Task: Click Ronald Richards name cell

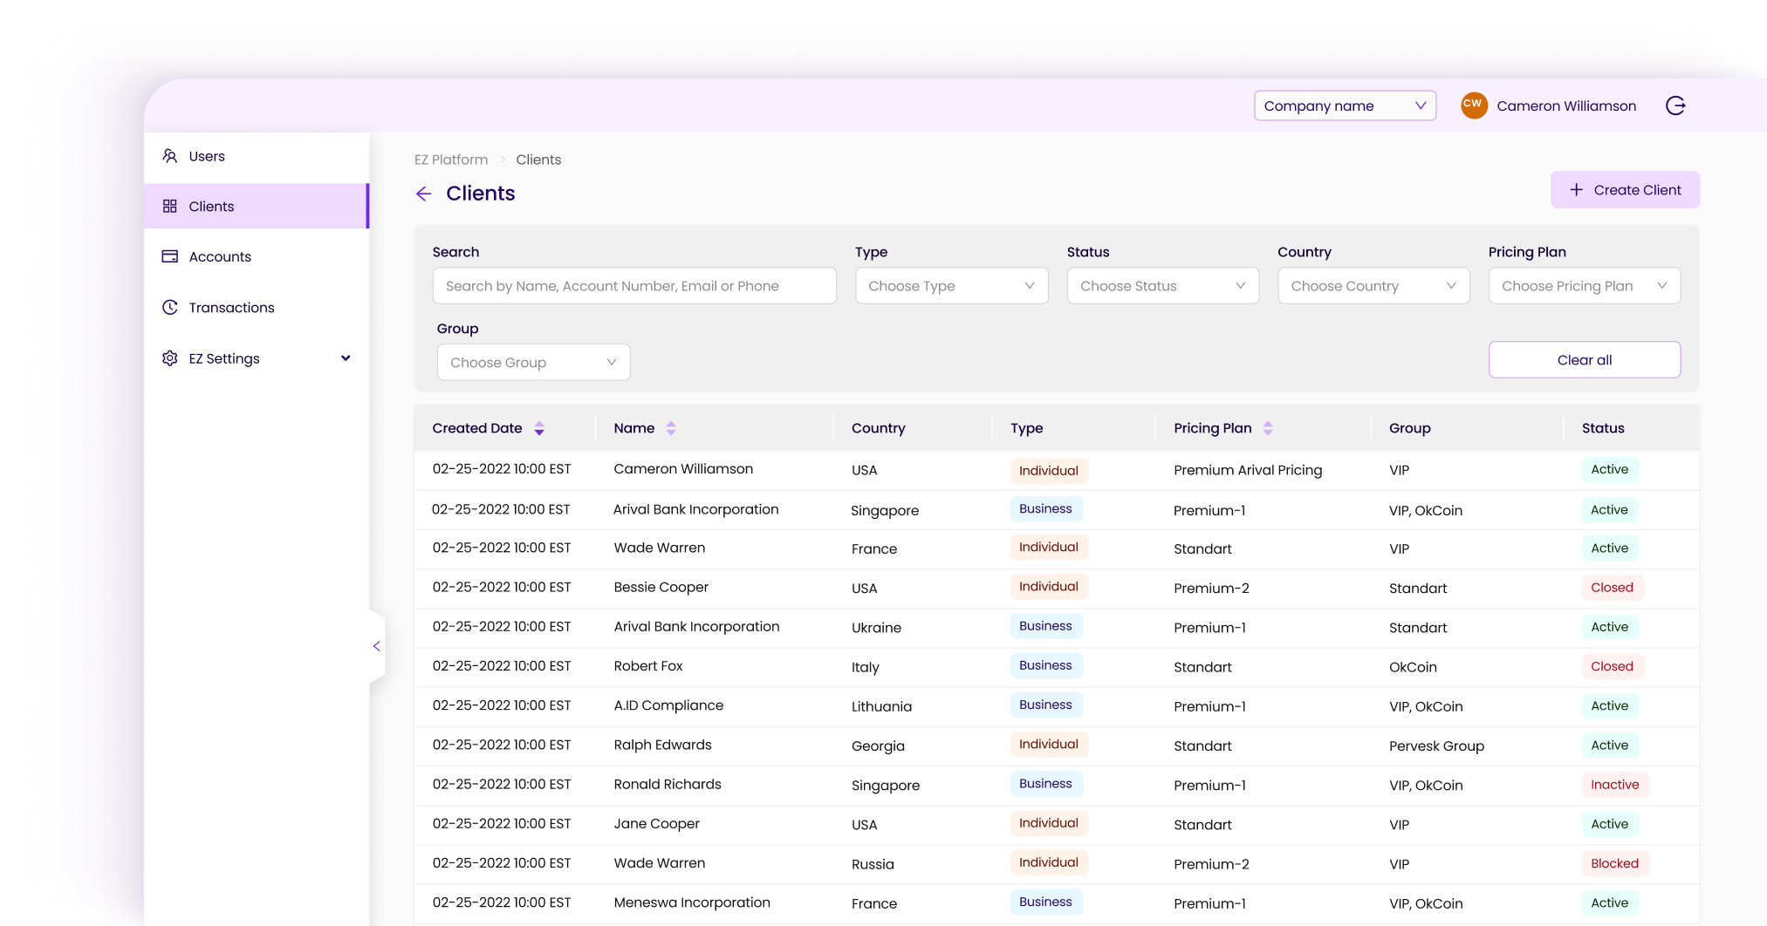Action: 668,784
